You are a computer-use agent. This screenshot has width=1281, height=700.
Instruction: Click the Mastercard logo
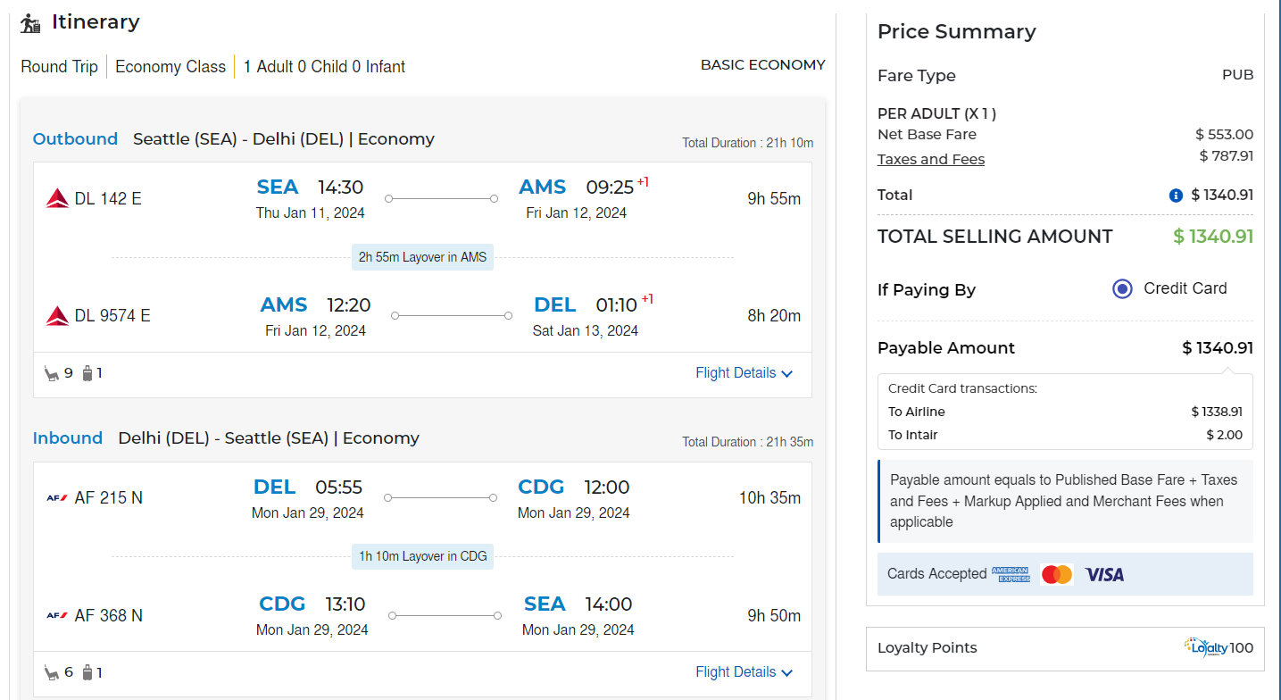pyautogui.click(x=1056, y=575)
